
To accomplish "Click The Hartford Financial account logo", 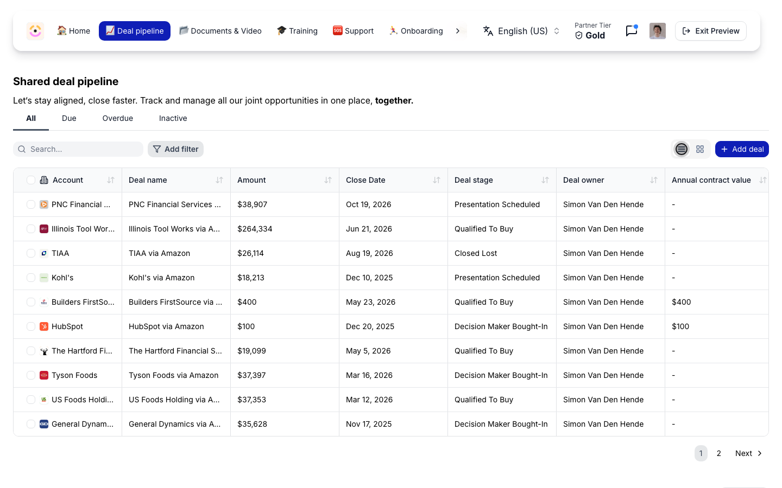I will click(44, 351).
